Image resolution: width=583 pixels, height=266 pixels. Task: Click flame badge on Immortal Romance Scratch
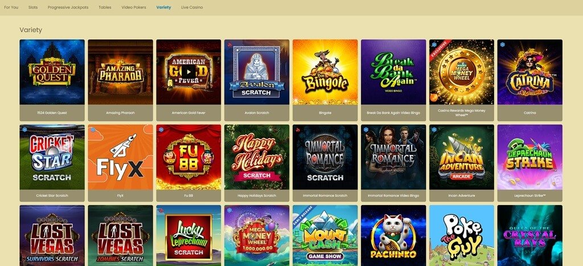(x=298, y=130)
